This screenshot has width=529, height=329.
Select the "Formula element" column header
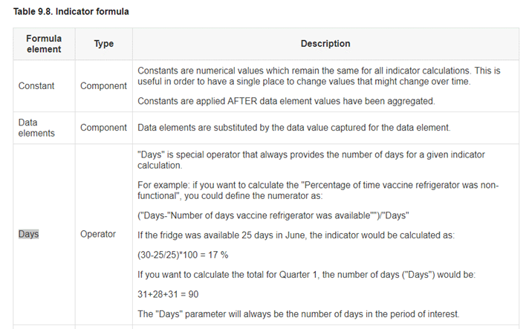(x=44, y=44)
